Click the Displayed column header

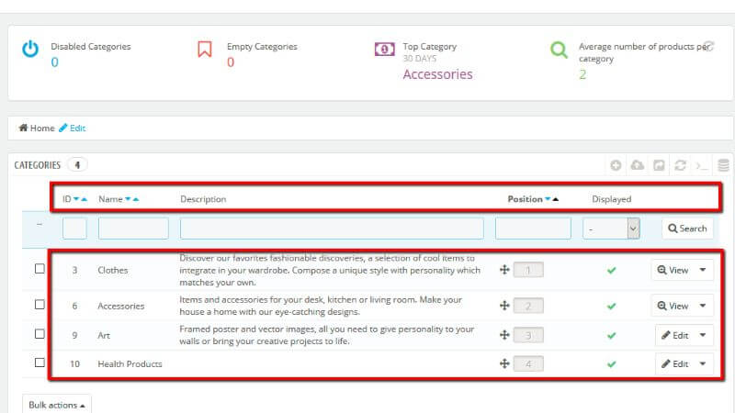tap(611, 199)
